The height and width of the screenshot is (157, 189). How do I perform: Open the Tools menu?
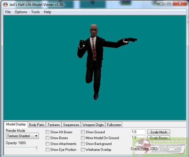point(35,12)
